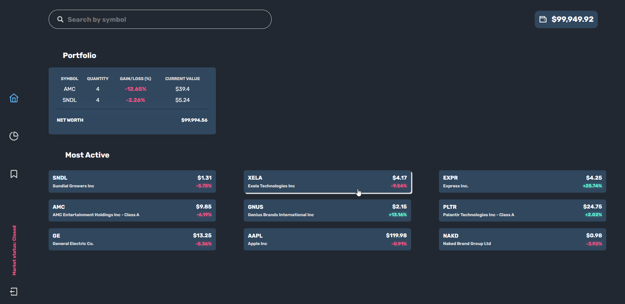This screenshot has height=304, width=625.
Task: Open the NAKD Naked Brand Group card
Action: coord(522,239)
